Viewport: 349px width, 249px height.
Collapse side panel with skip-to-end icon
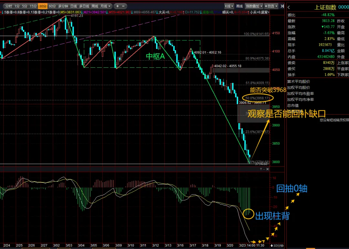pos(282,6)
